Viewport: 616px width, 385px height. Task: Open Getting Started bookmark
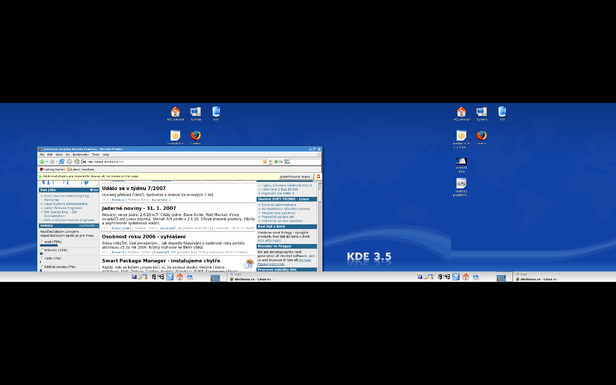[52, 169]
